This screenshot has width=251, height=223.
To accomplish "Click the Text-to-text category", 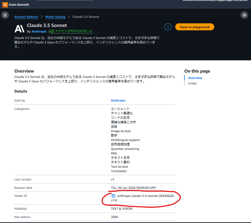I will tap(120, 167).
